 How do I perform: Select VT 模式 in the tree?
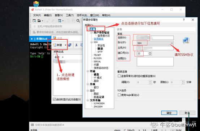point(98,78)
